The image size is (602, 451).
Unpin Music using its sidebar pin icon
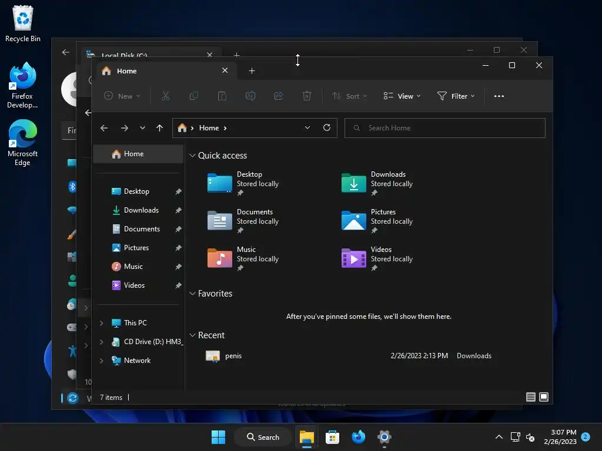(178, 267)
